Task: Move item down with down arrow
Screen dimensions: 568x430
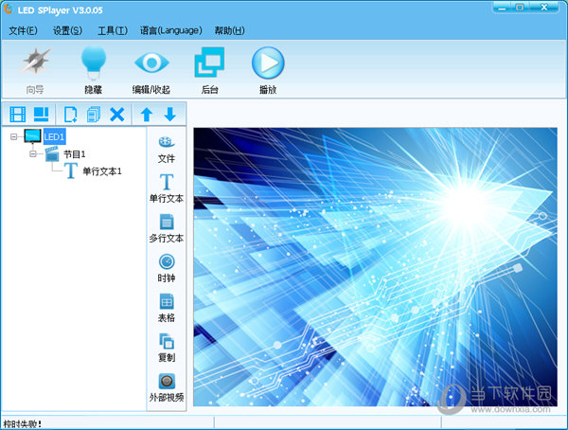Action: [x=170, y=115]
